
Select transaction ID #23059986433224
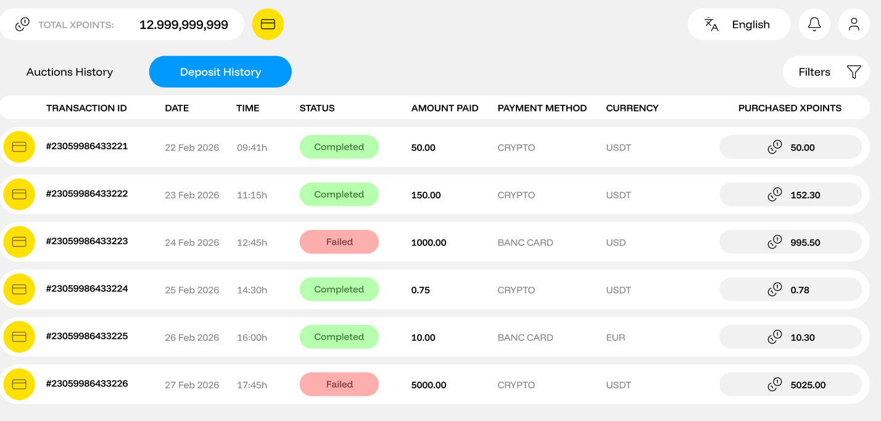(x=87, y=288)
